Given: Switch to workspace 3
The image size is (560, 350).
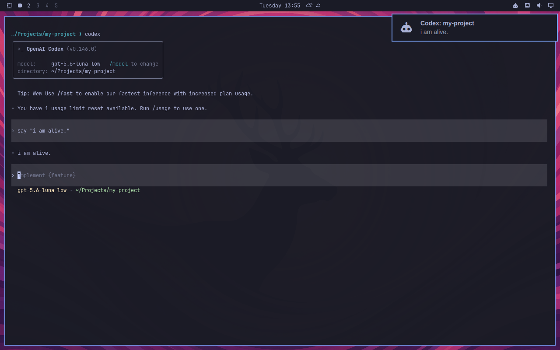Looking at the screenshot, I should (x=38, y=6).
